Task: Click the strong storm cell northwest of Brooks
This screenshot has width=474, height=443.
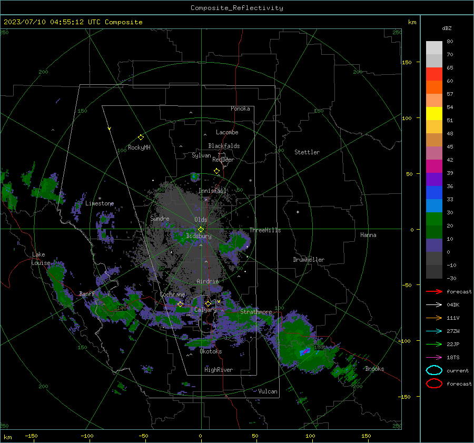Action: pyautogui.click(x=305, y=351)
